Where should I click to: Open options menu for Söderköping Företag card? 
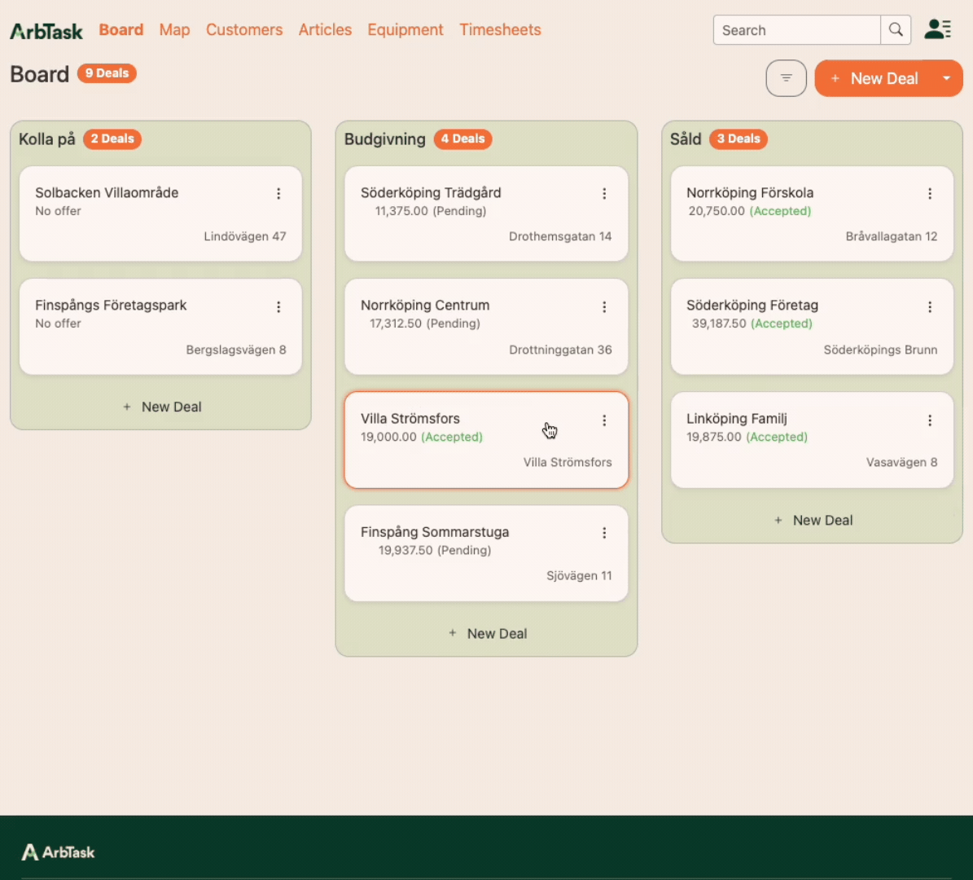(930, 307)
